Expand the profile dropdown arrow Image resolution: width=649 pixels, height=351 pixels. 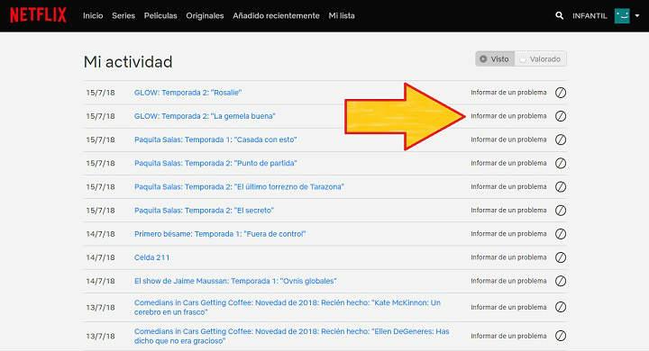coord(637,15)
